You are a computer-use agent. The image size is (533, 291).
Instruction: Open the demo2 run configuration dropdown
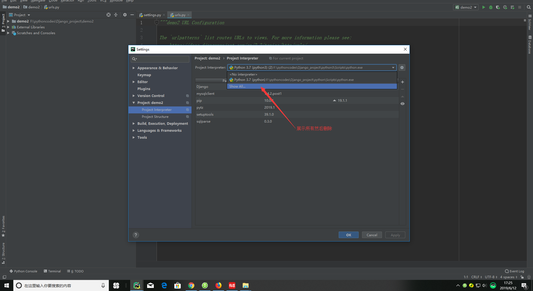pos(466,7)
